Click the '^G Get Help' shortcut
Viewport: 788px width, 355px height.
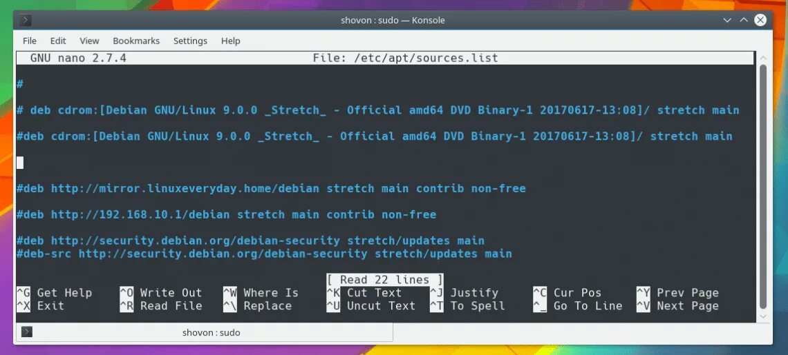pyautogui.click(x=55, y=293)
